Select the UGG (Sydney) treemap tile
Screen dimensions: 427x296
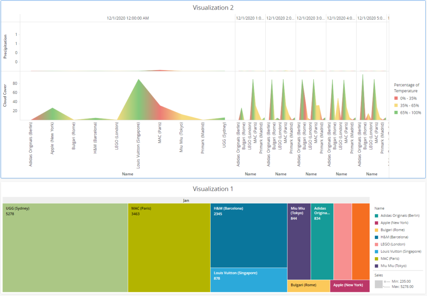(65, 248)
